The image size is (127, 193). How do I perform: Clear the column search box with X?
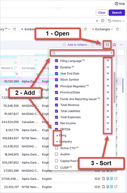111,53
